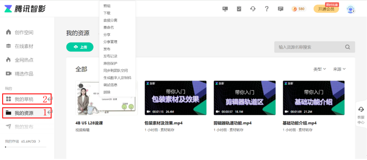Screen dimensions: 367x160
Task: Click the magnifier search icon
Action: [348, 47]
